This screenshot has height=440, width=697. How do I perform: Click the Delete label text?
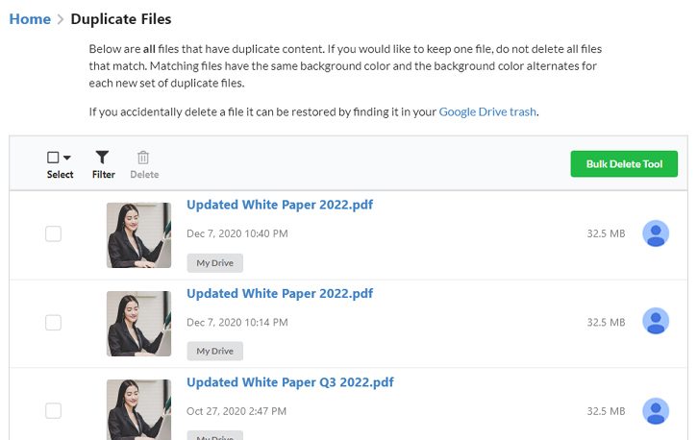click(x=144, y=175)
